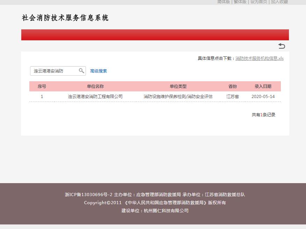Click the site title 社会消防技术服务信息系统
The image size is (306, 229).
pyautogui.click(x=65, y=18)
